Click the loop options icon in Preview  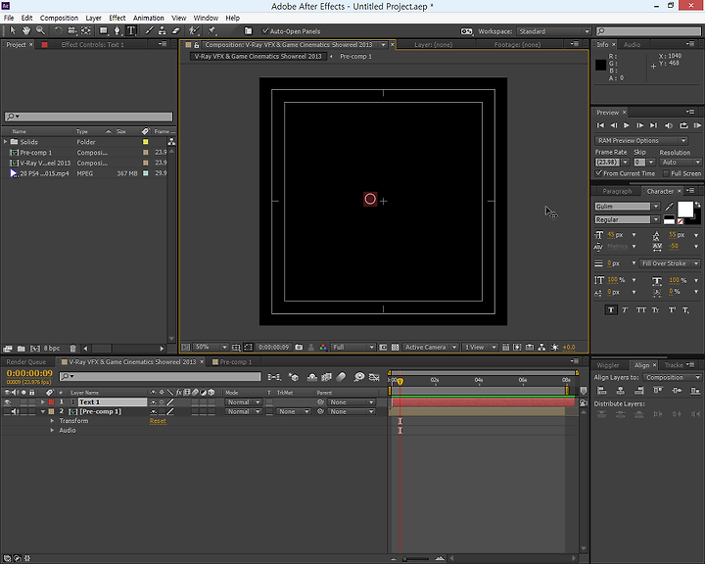[x=683, y=125]
